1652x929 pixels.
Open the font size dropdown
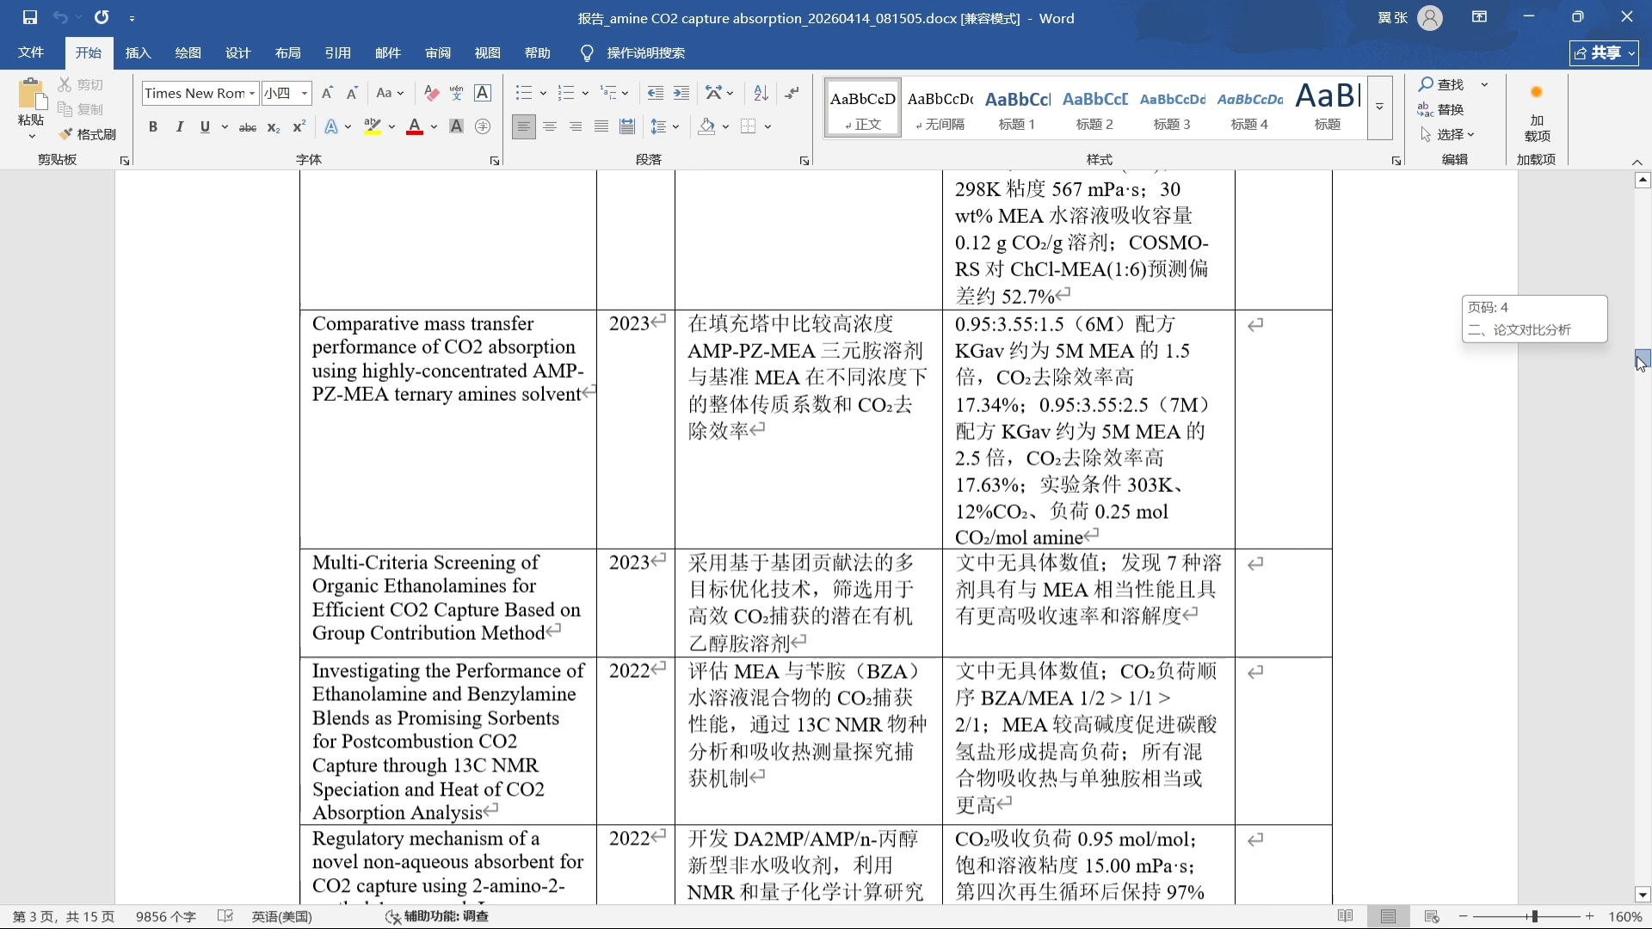(x=305, y=93)
